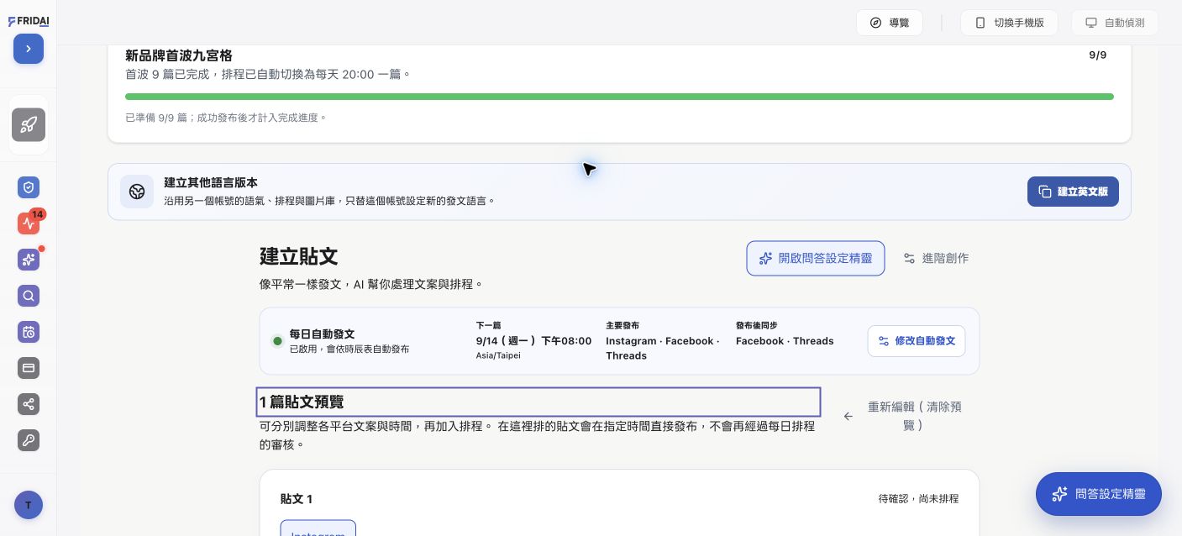Viewport: 1182px width, 536px height.
Task: Open the shield check icon in sidebar
Action: coord(29,187)
